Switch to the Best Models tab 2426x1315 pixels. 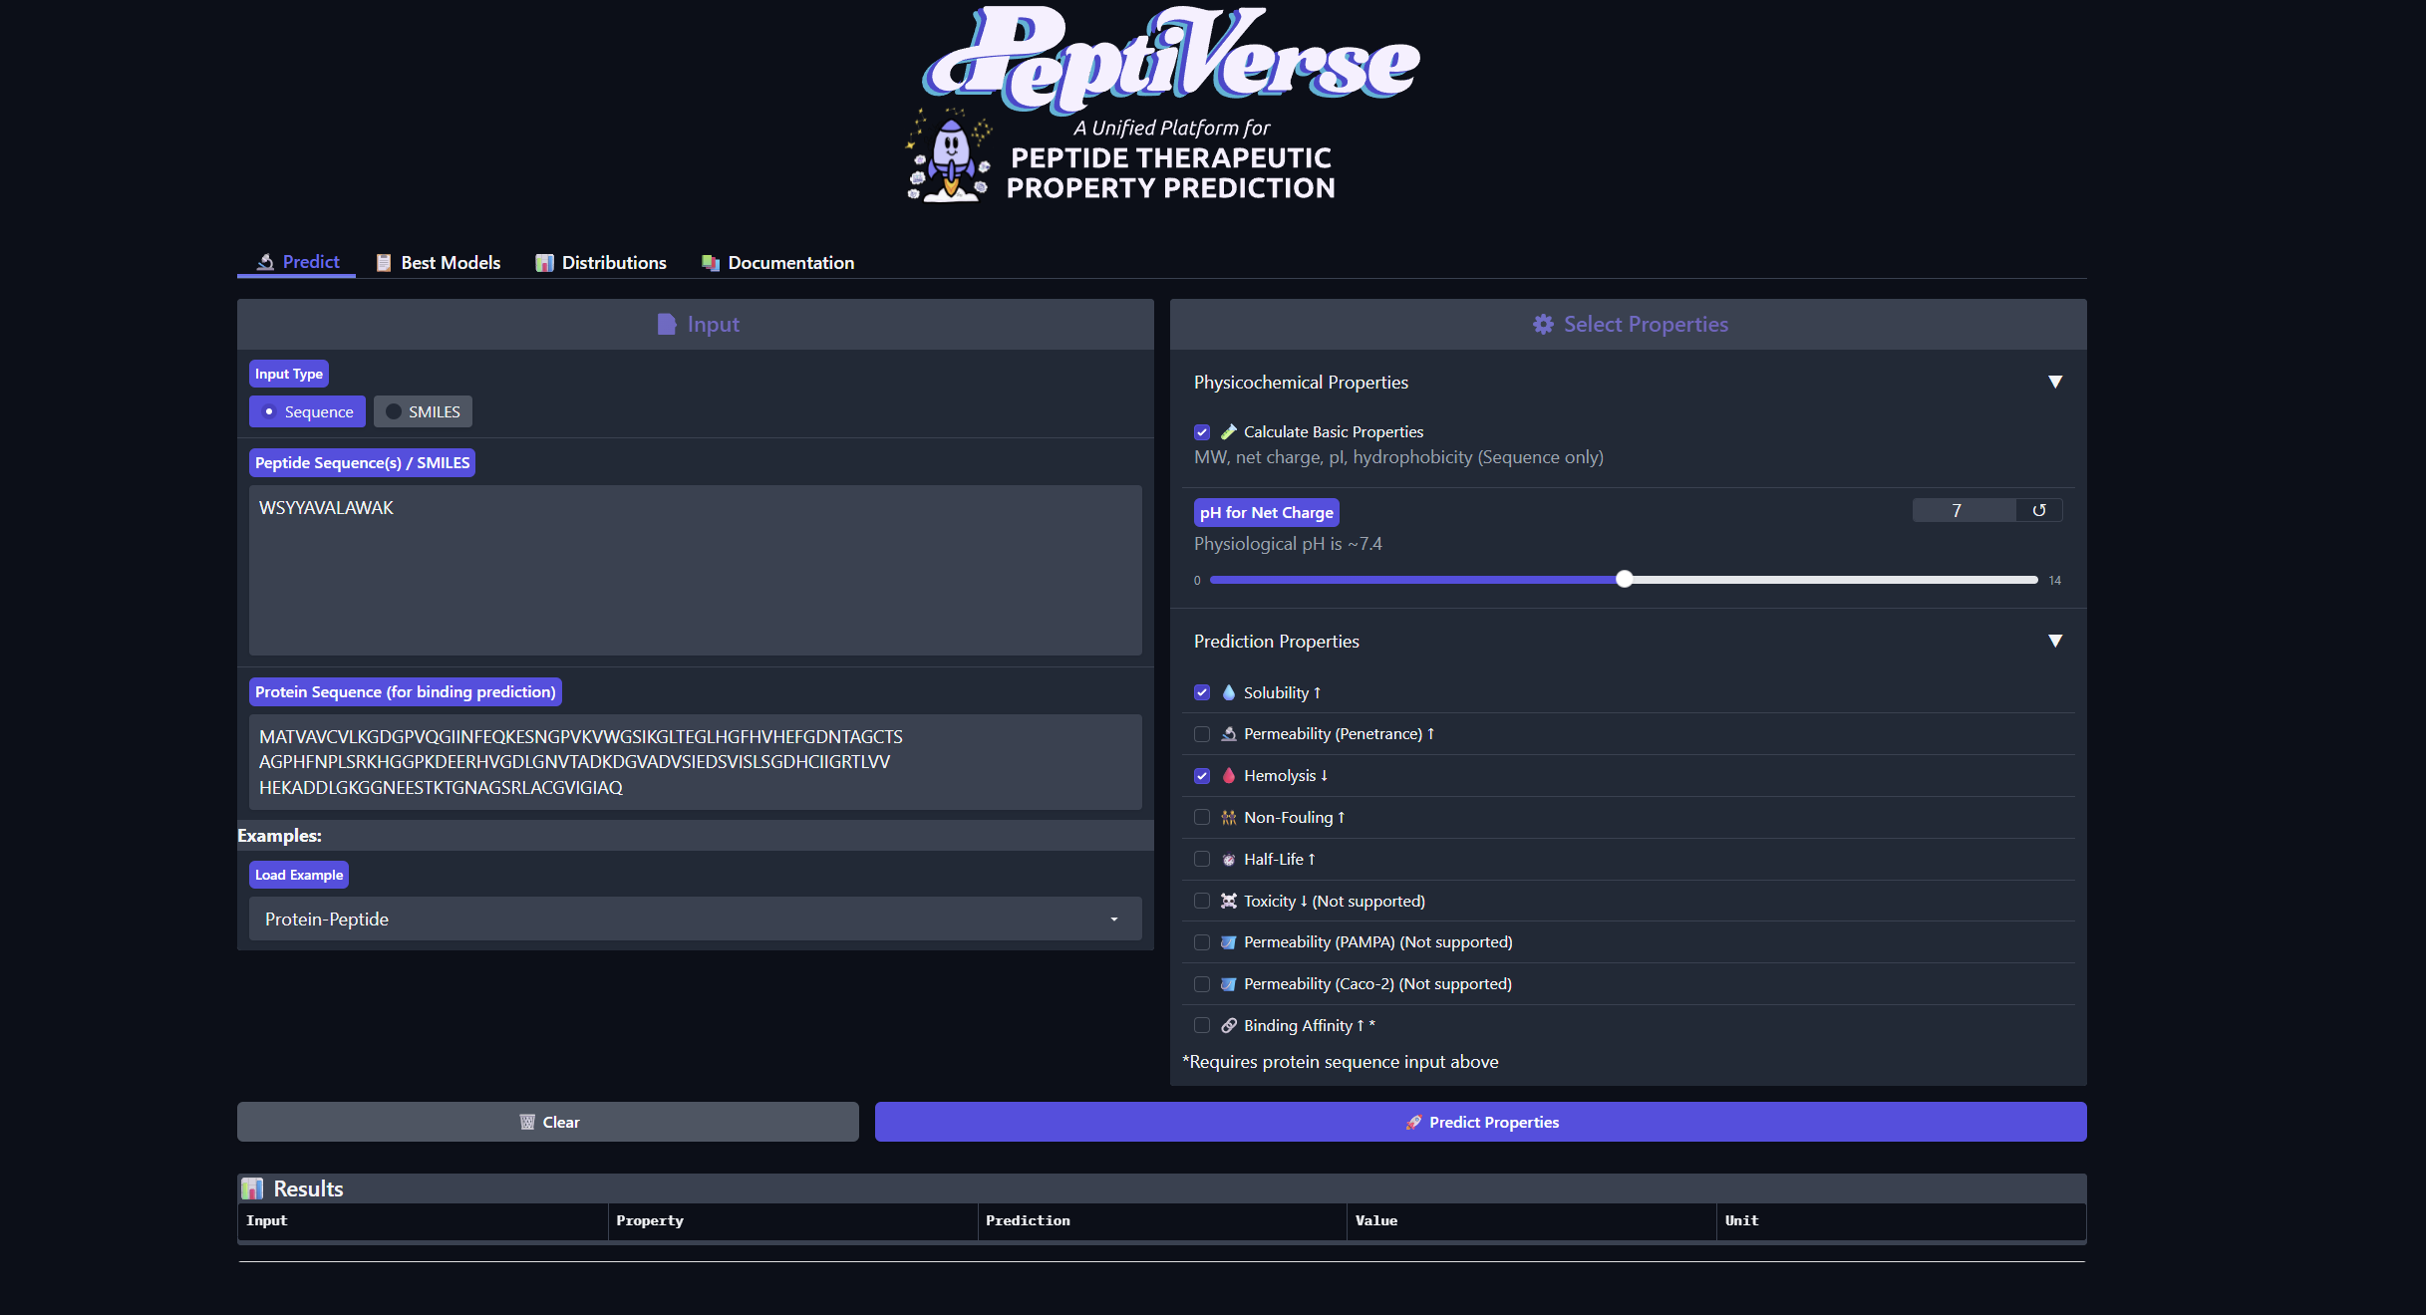click(x=439, y=263)
